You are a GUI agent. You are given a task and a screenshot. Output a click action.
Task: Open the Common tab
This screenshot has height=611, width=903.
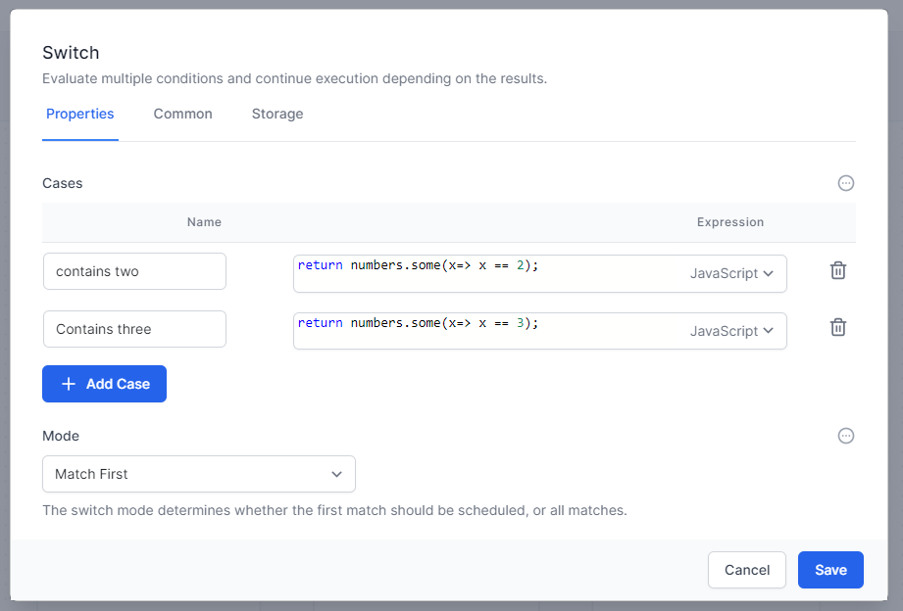click(182, 114)
